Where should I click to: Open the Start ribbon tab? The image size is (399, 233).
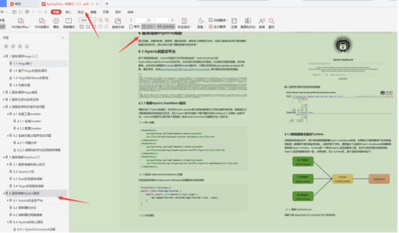(x=56, y=12)
